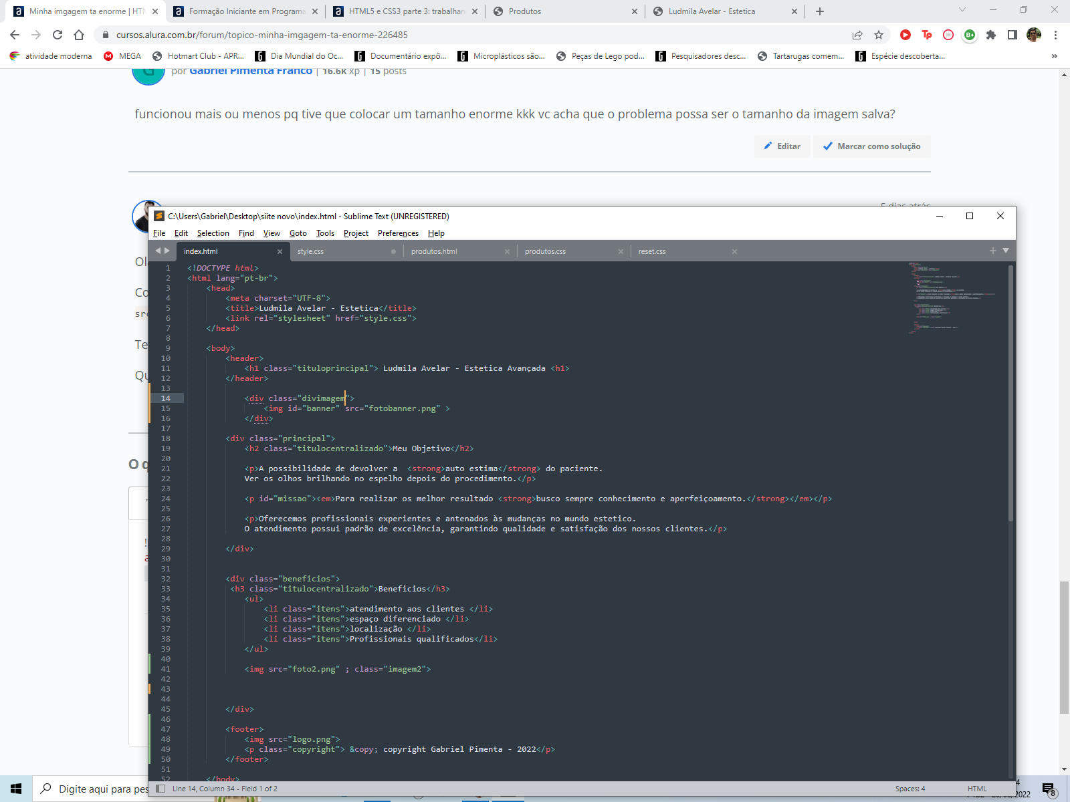Open Gabriel Pimenta Franco profile link
This screenshot has width=1070, height=802.
point(251,71)
